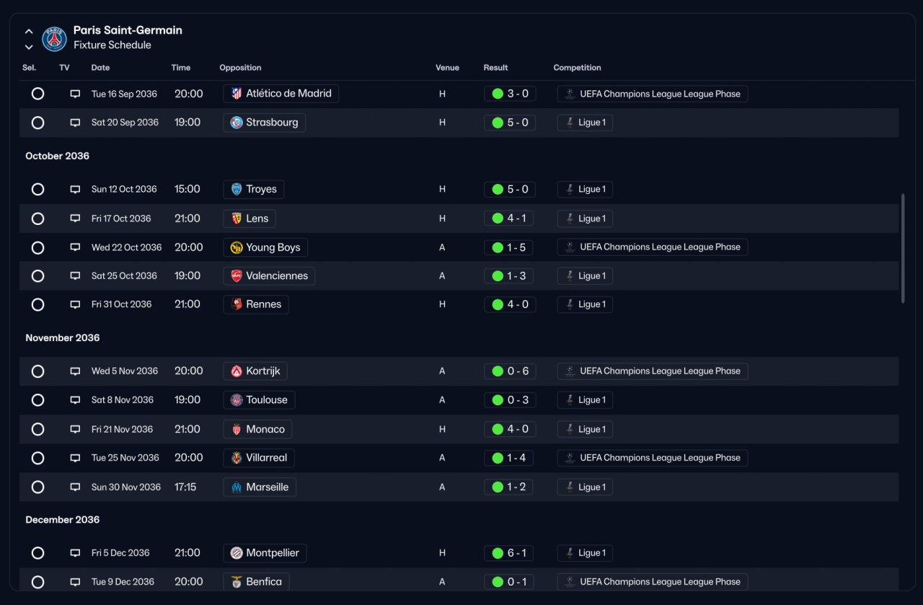
Task: Click the Champions League trophy icon for Kortrijk
Action: point(570,371)
